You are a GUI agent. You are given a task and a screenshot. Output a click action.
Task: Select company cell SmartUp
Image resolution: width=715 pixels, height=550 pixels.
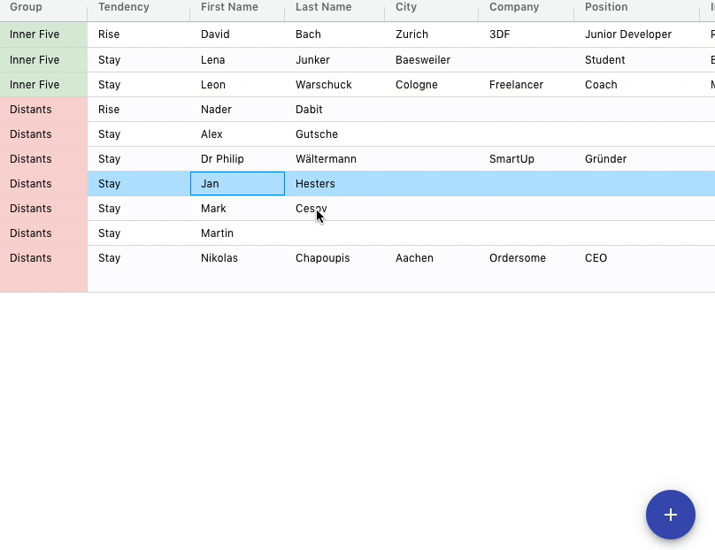(527, 159)
